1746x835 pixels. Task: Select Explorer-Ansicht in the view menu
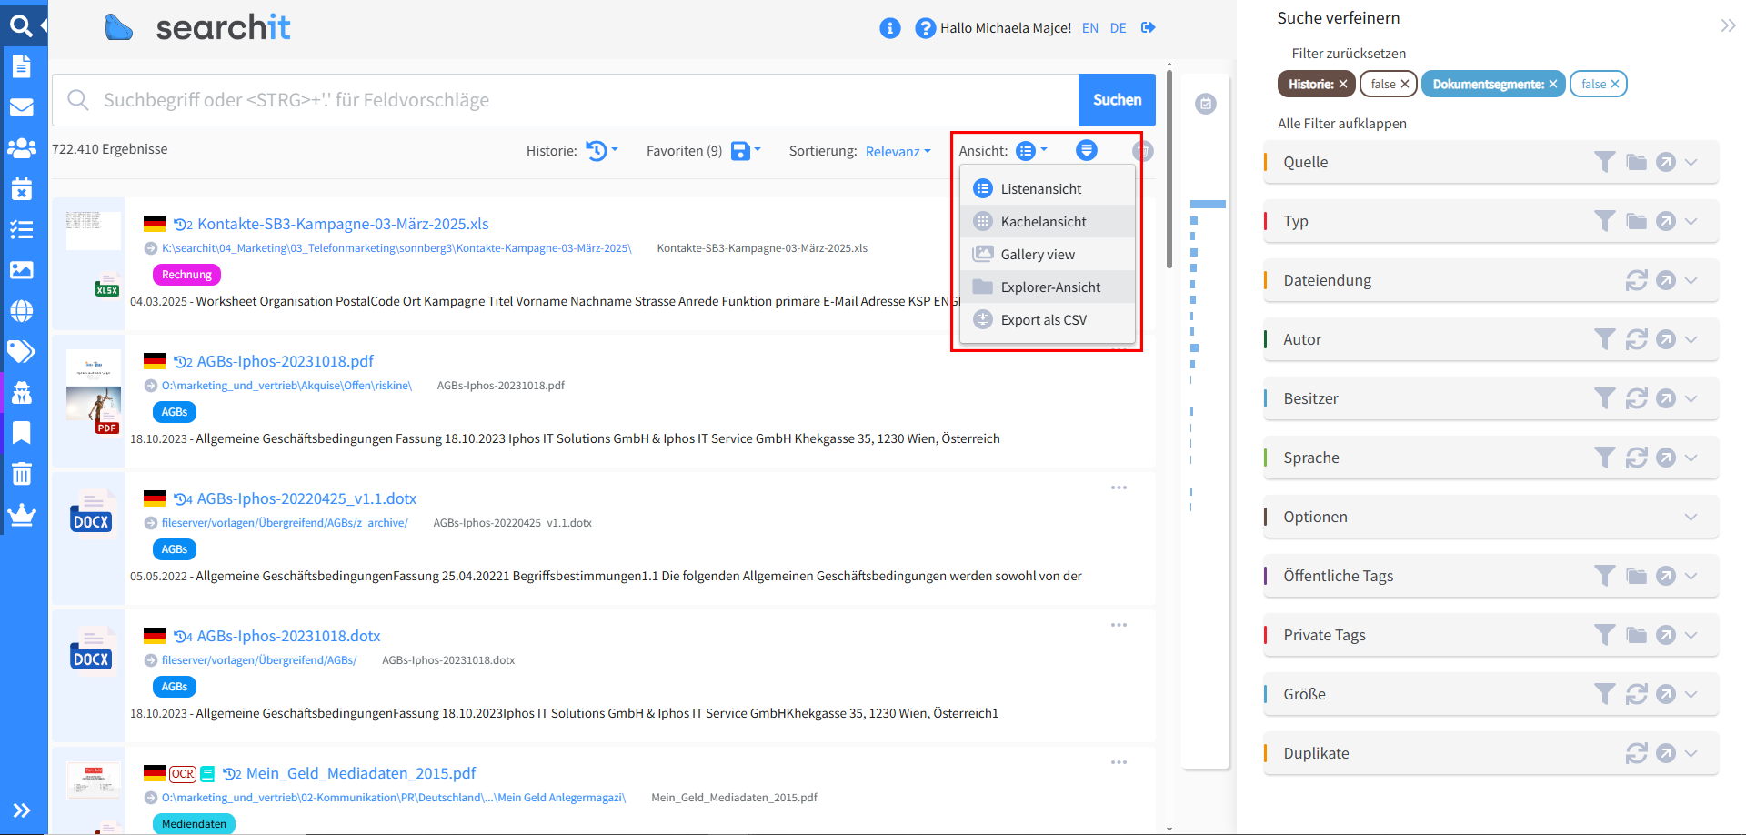pos(1048,287)
